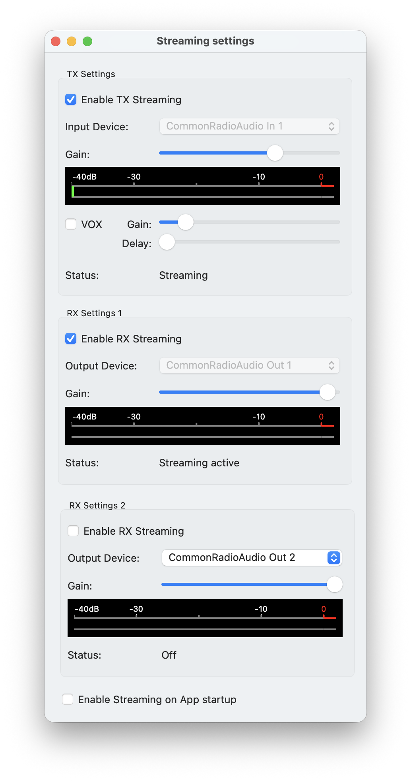Open the CommonRadioAudio Out 1 output dropdown
This screenshot has width=411, height=781.
tap(250, 365)
